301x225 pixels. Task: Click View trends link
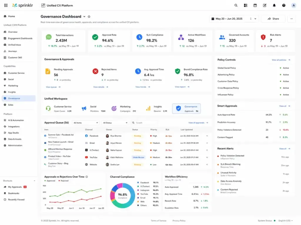coord(143,87)
